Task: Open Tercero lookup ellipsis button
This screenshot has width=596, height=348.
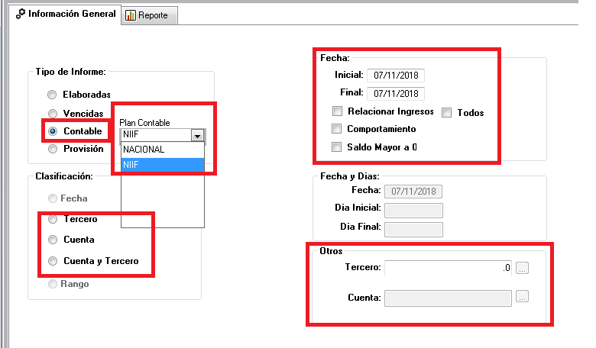Action: 522,268
